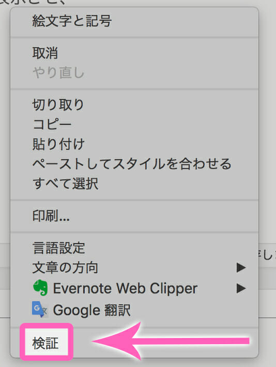This screenshot has height=367, width=276.
Task: Choose コピー in the menu
Action: (x=52, y=124)
